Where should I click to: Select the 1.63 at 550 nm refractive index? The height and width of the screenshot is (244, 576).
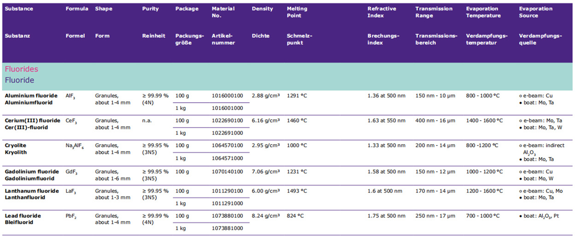tap(386, 121)
